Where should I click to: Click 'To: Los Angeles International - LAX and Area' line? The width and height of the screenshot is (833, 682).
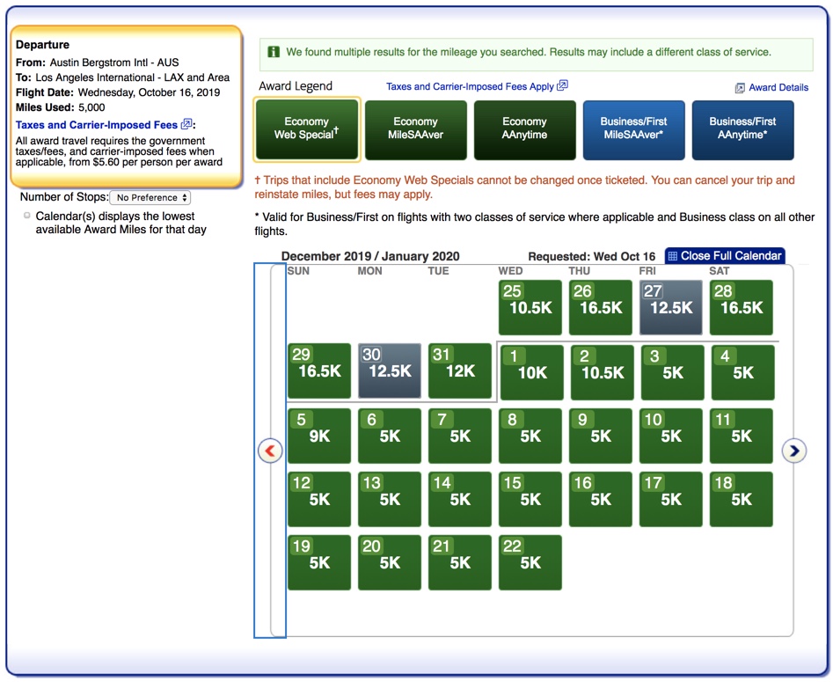point(122,77)
